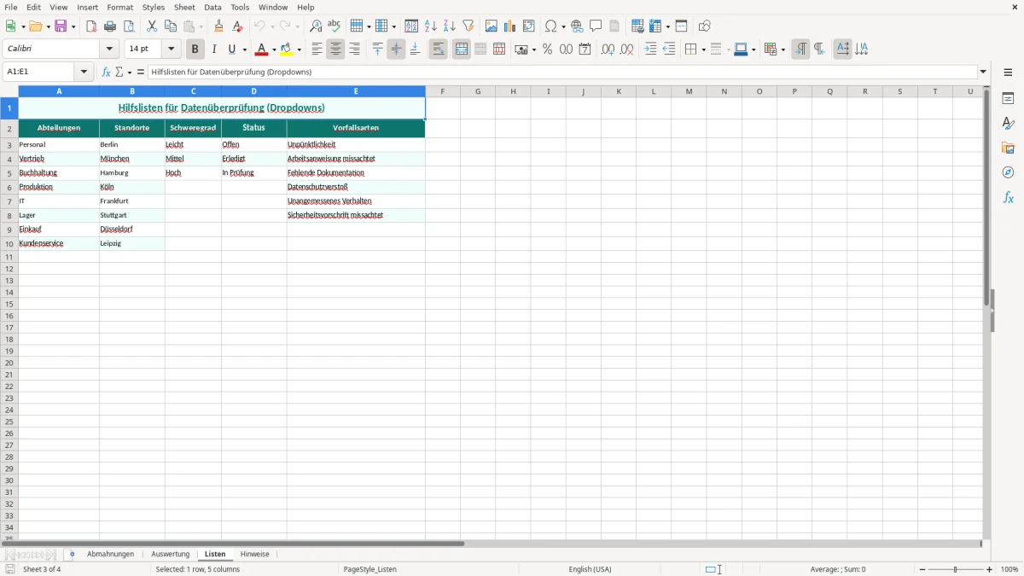The image size is (1024, 576).
Task: Click cell containing Datenschutzverstoß
Action: point(356,187)
